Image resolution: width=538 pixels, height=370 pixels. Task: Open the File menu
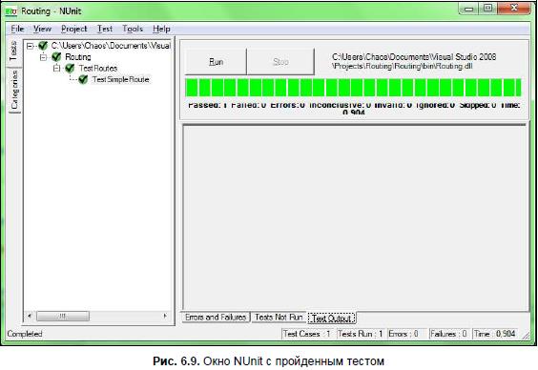click(x=17, y=29)
